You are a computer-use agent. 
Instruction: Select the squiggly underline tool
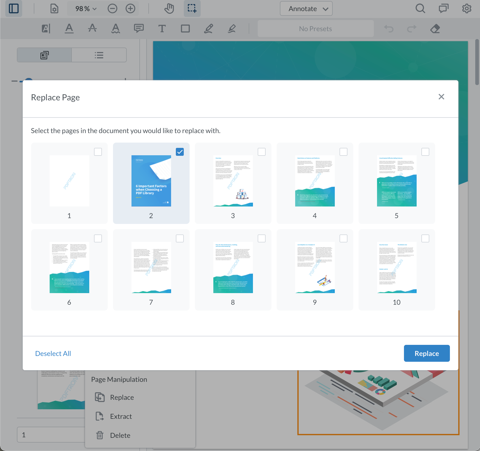tap(116, 29)
